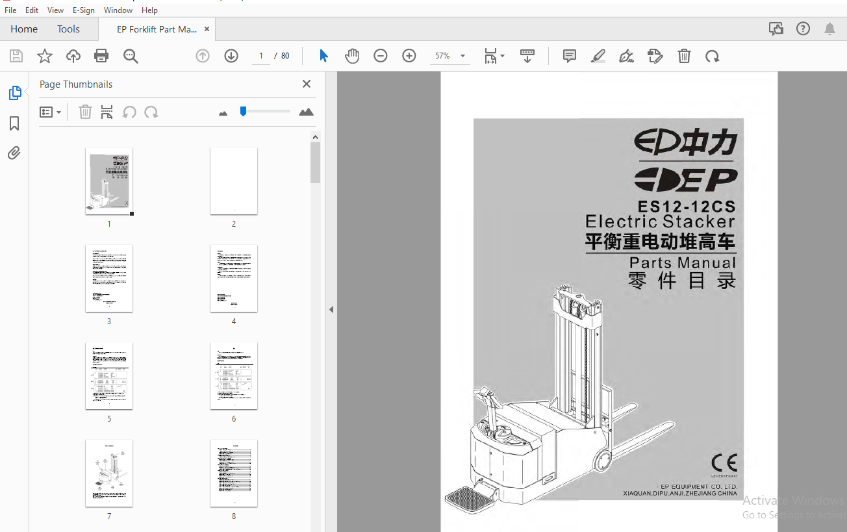Select page 1 thumbnail
Image resolution: width=847 pixels, height=532 pixels.
pos(109,181)
